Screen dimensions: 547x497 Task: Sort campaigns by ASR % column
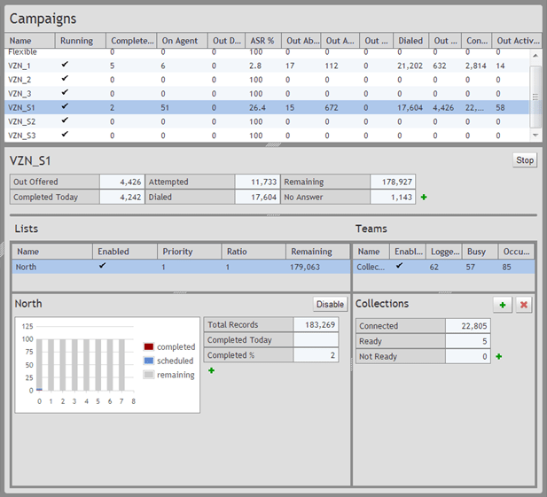click(x=263, y=41)
